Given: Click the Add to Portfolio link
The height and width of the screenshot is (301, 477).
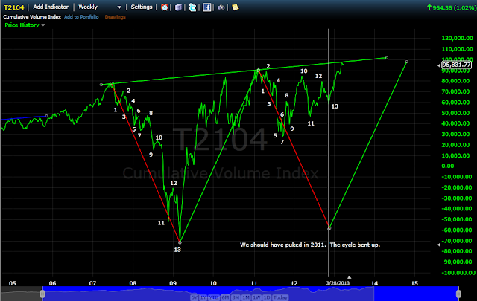Looking at the screenshot, I should pos(81,17).
